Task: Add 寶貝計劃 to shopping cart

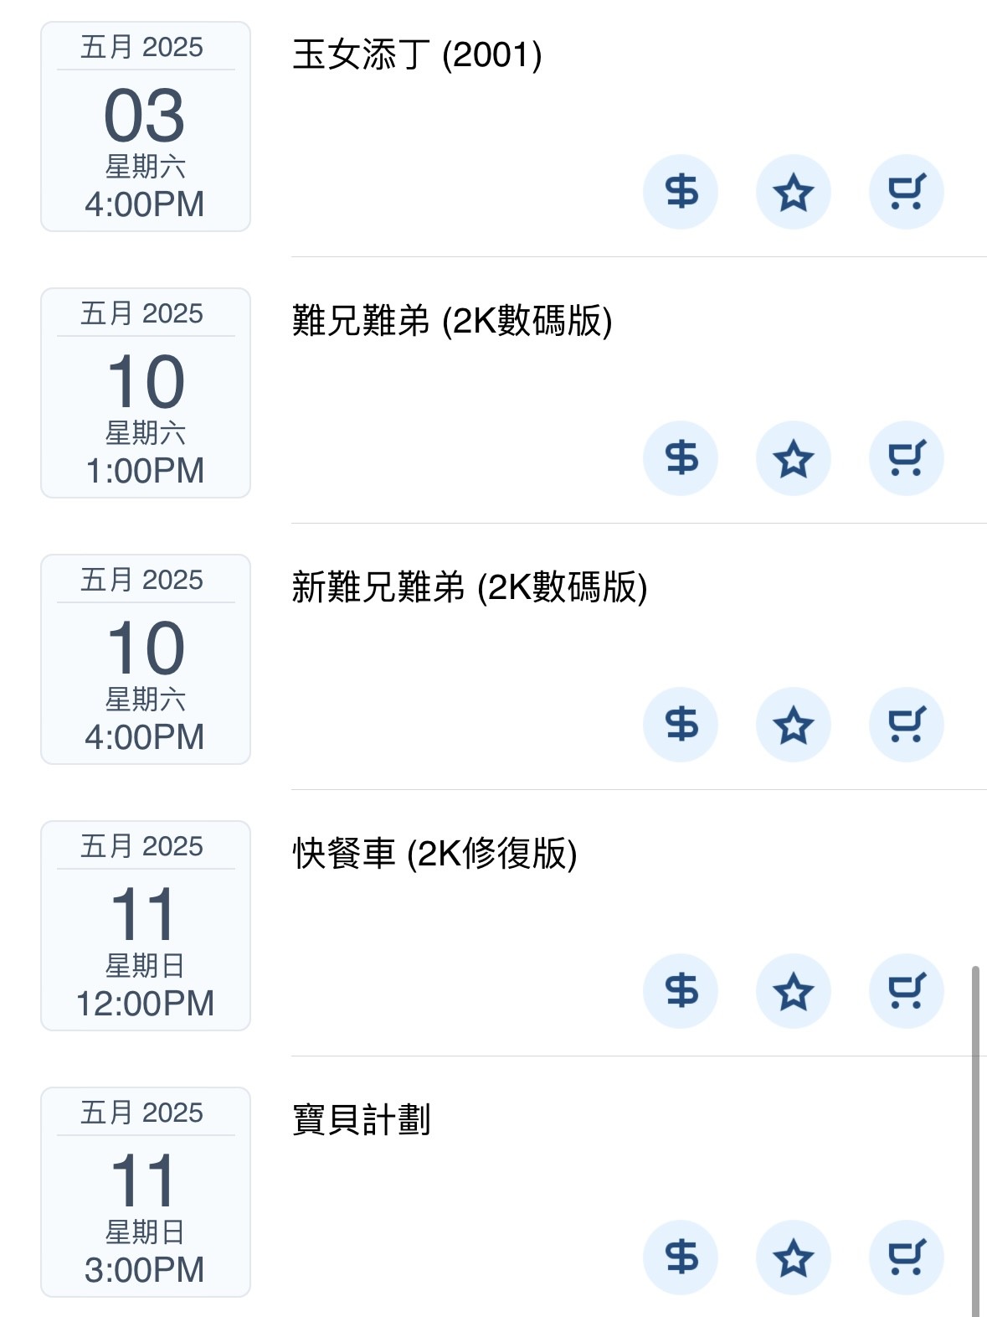Action: 907,1258
